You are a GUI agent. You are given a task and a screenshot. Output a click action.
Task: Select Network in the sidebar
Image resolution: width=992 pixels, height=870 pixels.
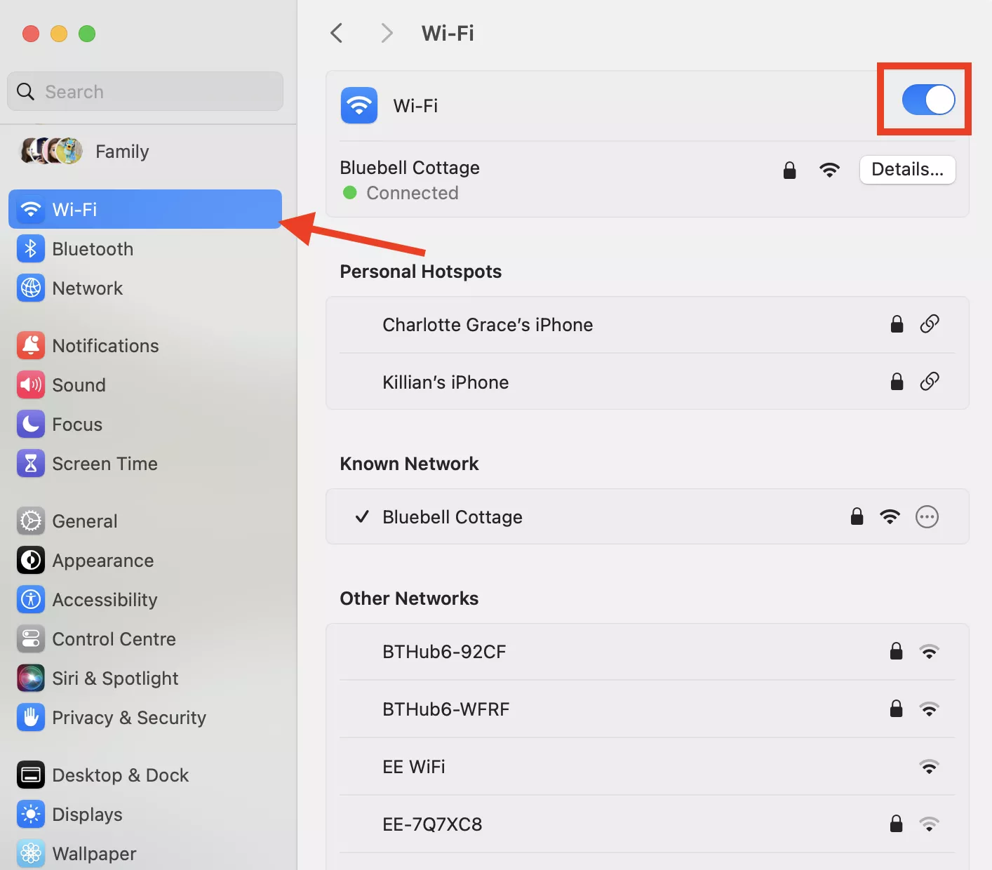coord(87,288)
